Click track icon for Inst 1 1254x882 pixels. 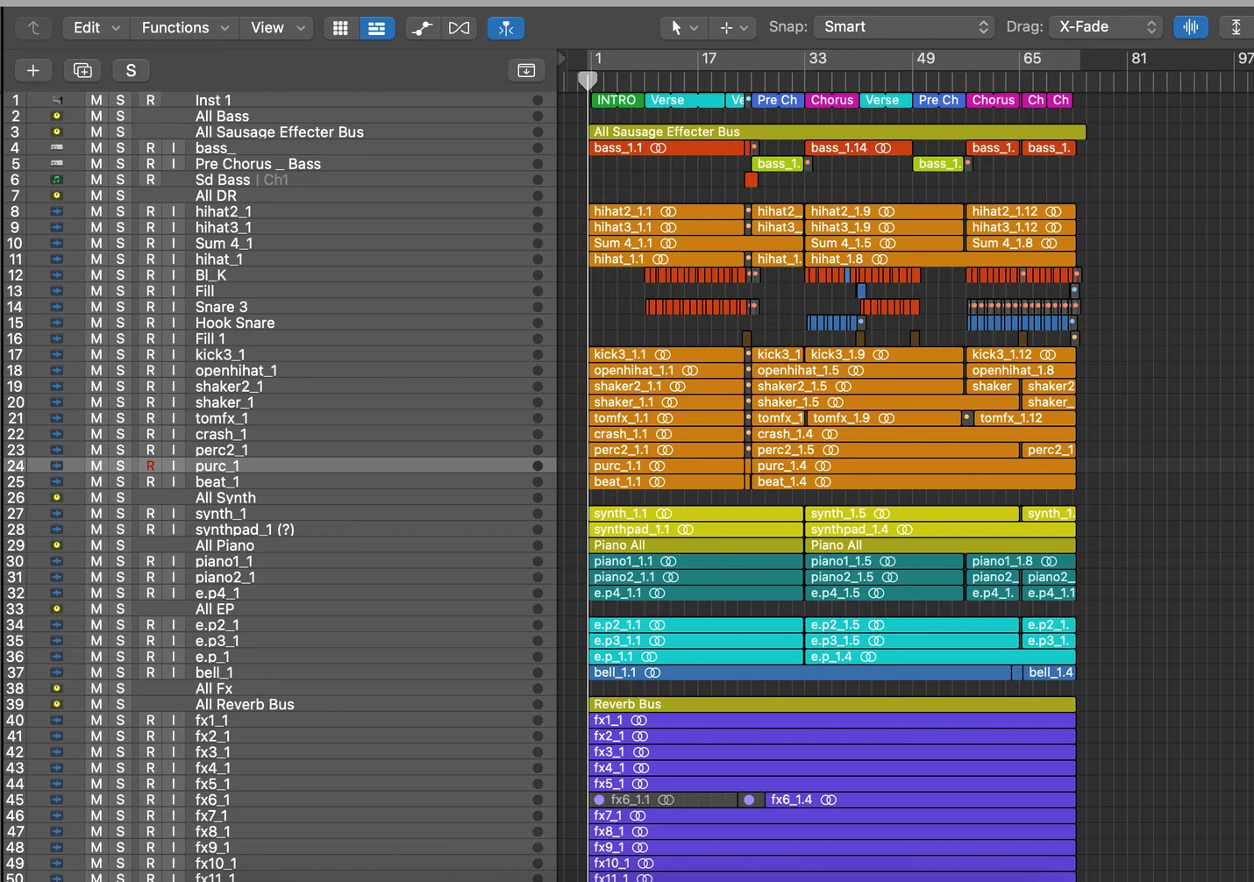(57, 100)
